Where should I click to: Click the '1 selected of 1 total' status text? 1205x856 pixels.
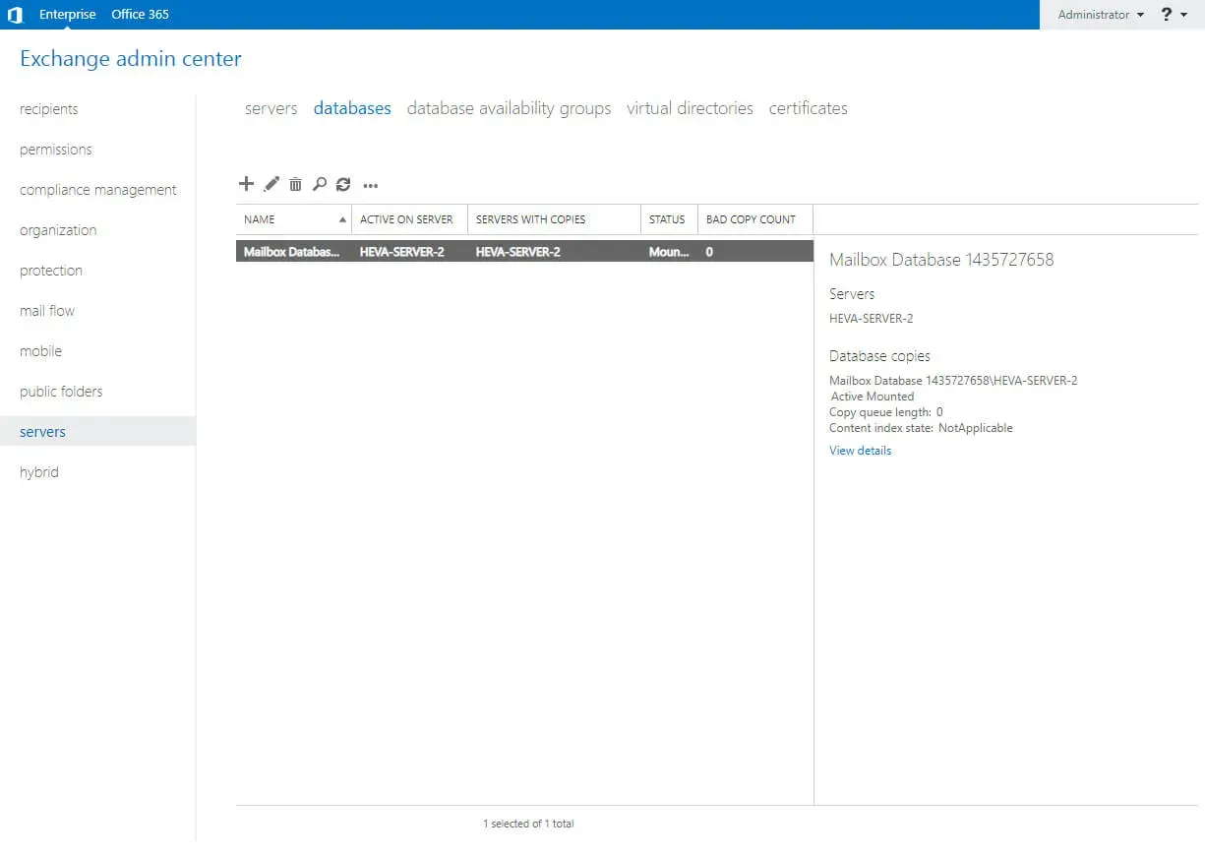tap(528, 824)
